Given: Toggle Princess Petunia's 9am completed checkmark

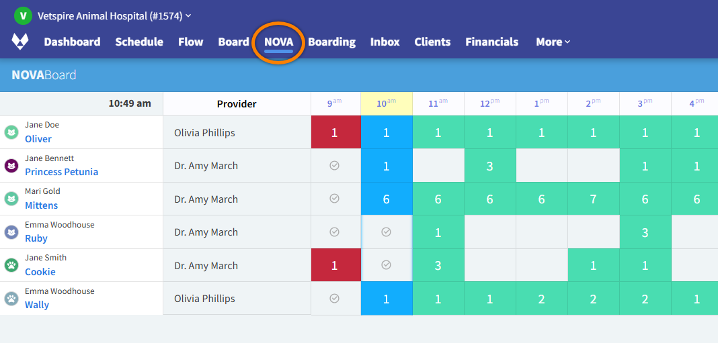Looking at the screenshot, I should pyautogui.click(x=335, y=166).
